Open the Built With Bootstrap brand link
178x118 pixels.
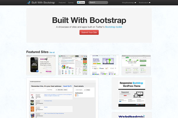43,3
